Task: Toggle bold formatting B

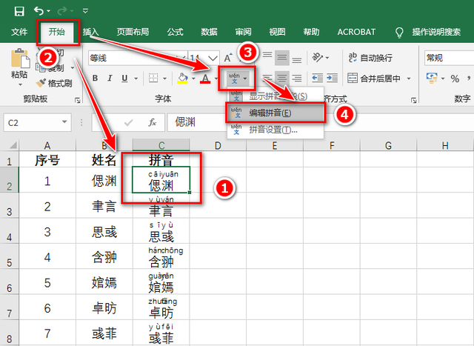Action: point(95,79)
